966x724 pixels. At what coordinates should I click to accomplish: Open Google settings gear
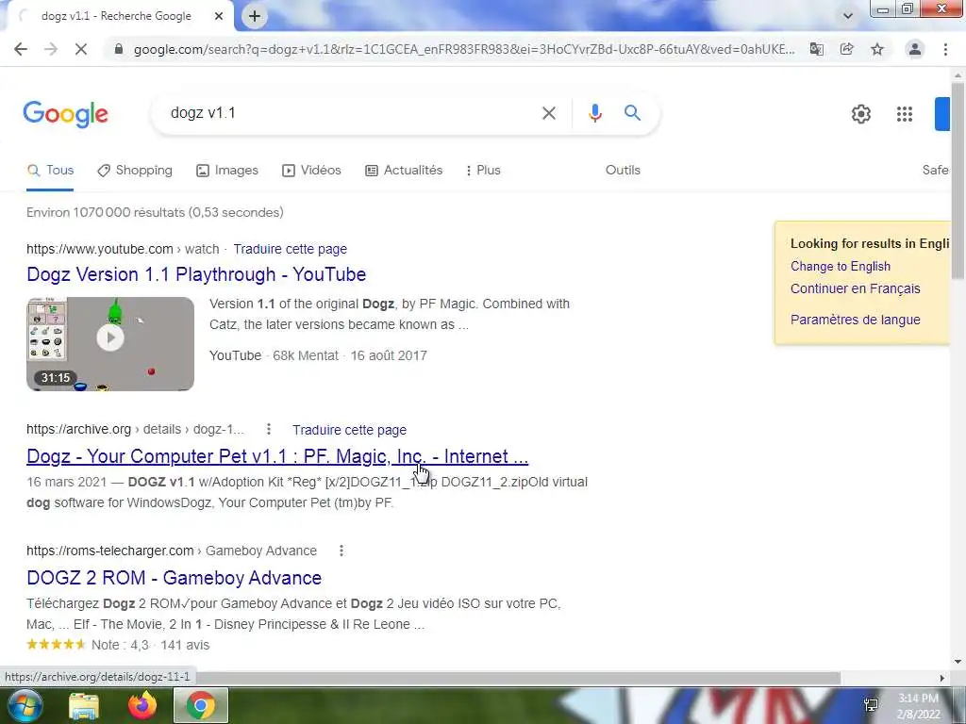(x=860, y=114)
